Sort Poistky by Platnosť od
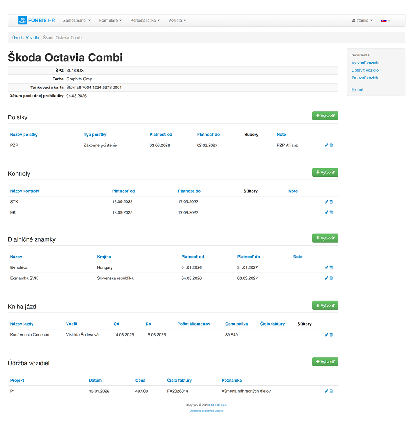The height and width of the screenshot is (424, 411). [161, 135]
